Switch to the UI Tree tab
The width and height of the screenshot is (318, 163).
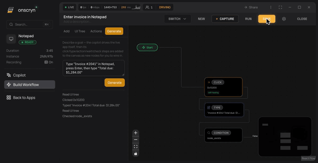coord(80,31)
